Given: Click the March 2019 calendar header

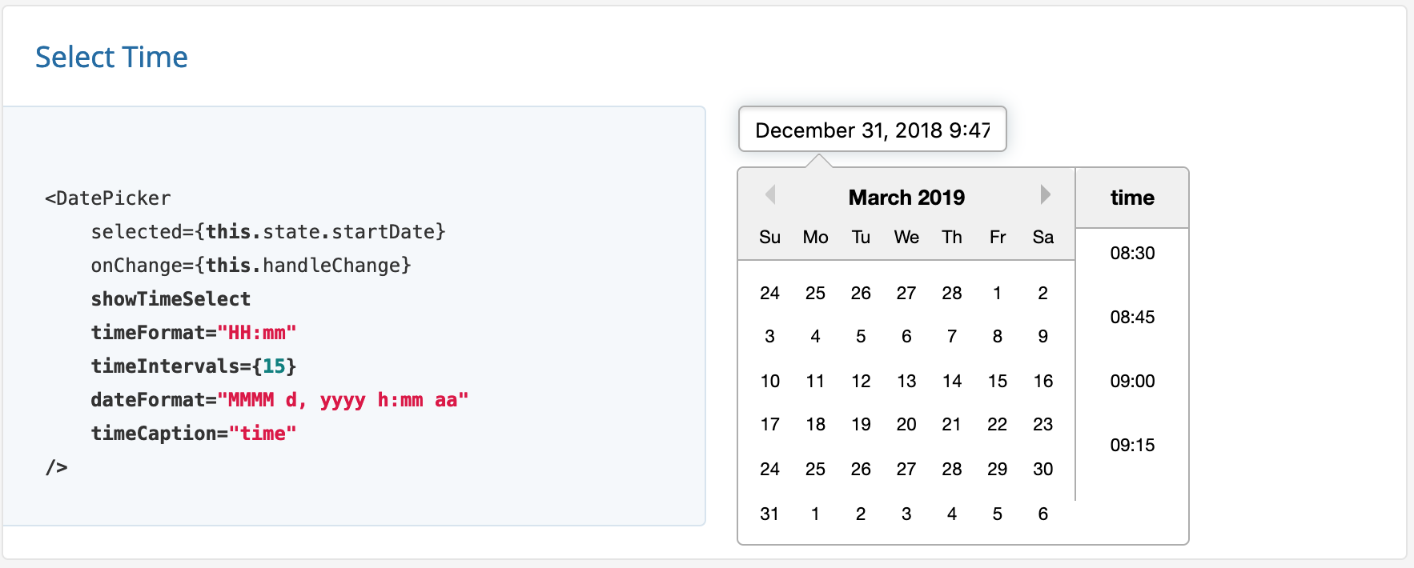Looking at the screenshot, I should click(x=906, y=197).
